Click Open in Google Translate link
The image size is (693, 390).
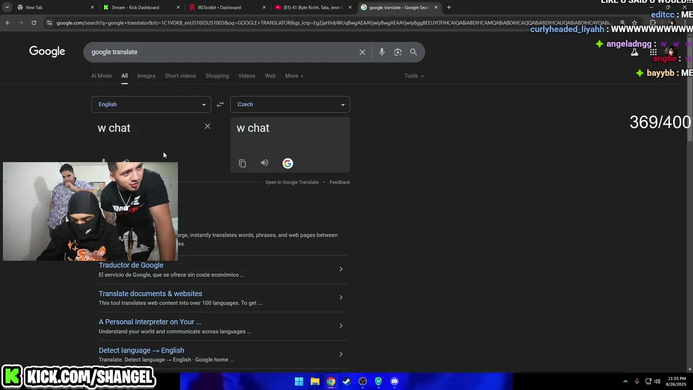click(292, 183)
